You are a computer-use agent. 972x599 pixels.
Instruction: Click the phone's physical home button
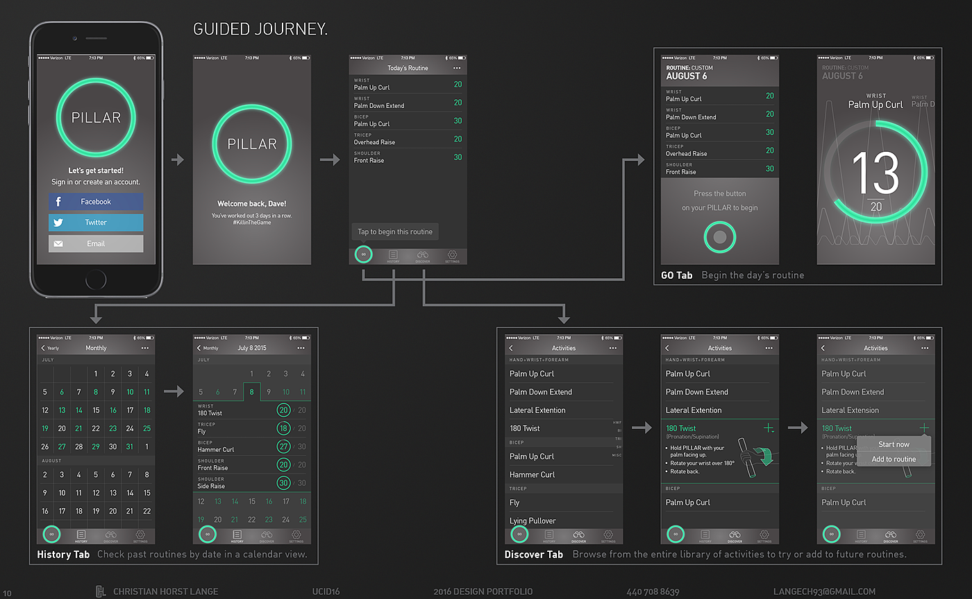pos(96,279)
